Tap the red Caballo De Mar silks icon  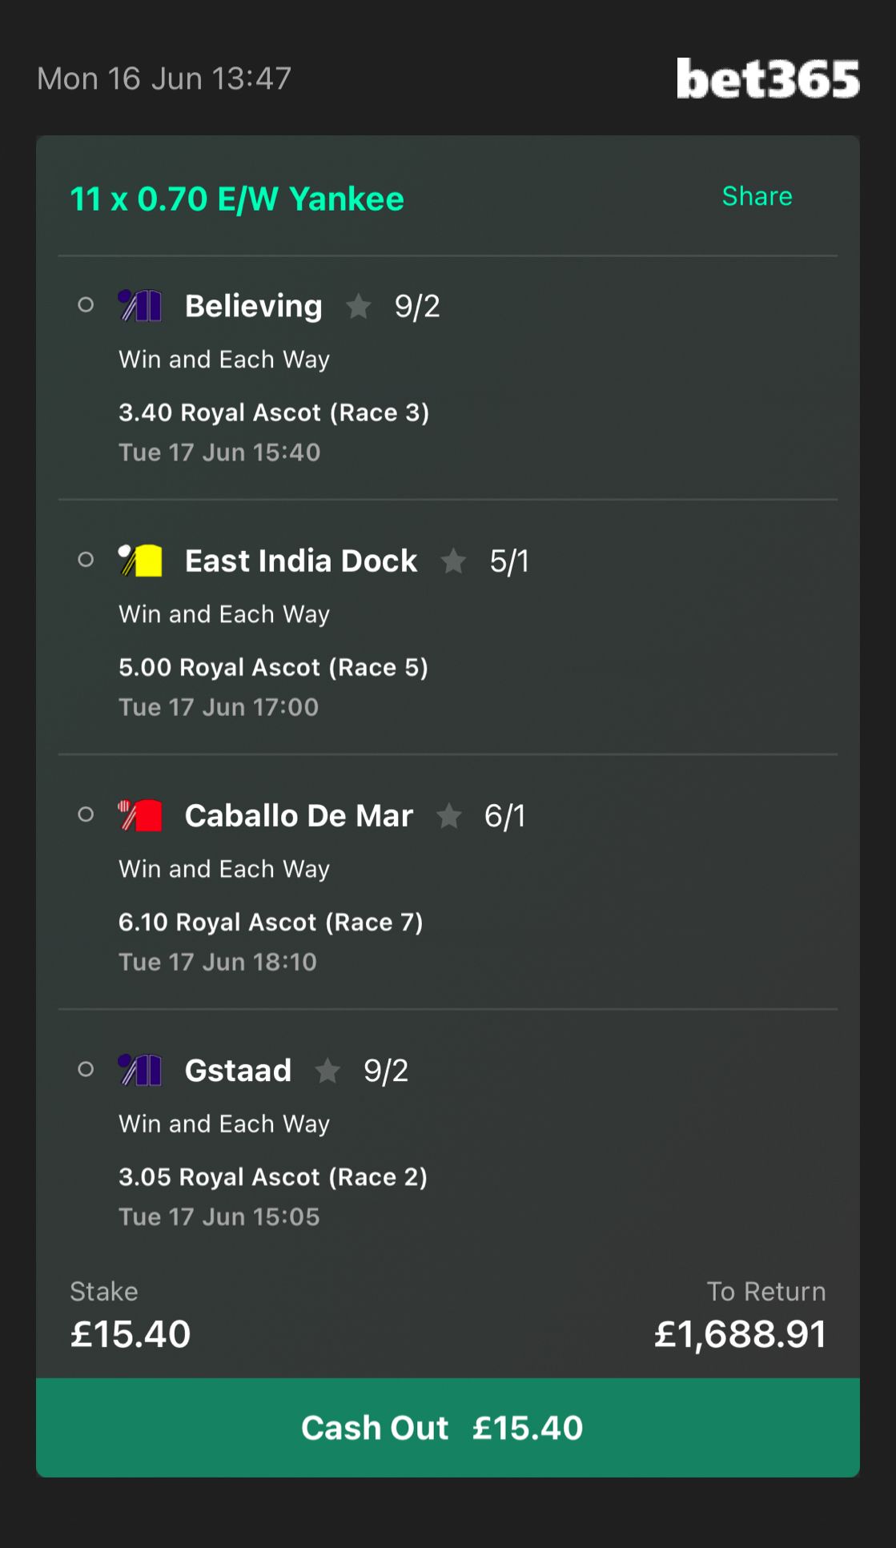[x=140, y=815]
